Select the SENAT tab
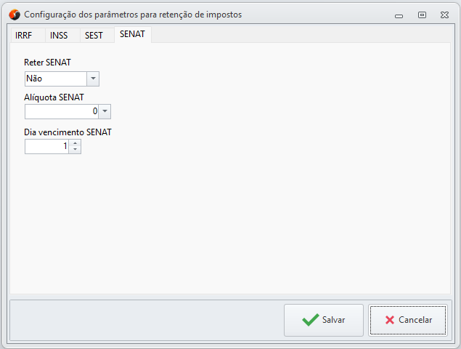Image resolution: width=461 pixels, height=349 pixels. click(x=132, y=34)
